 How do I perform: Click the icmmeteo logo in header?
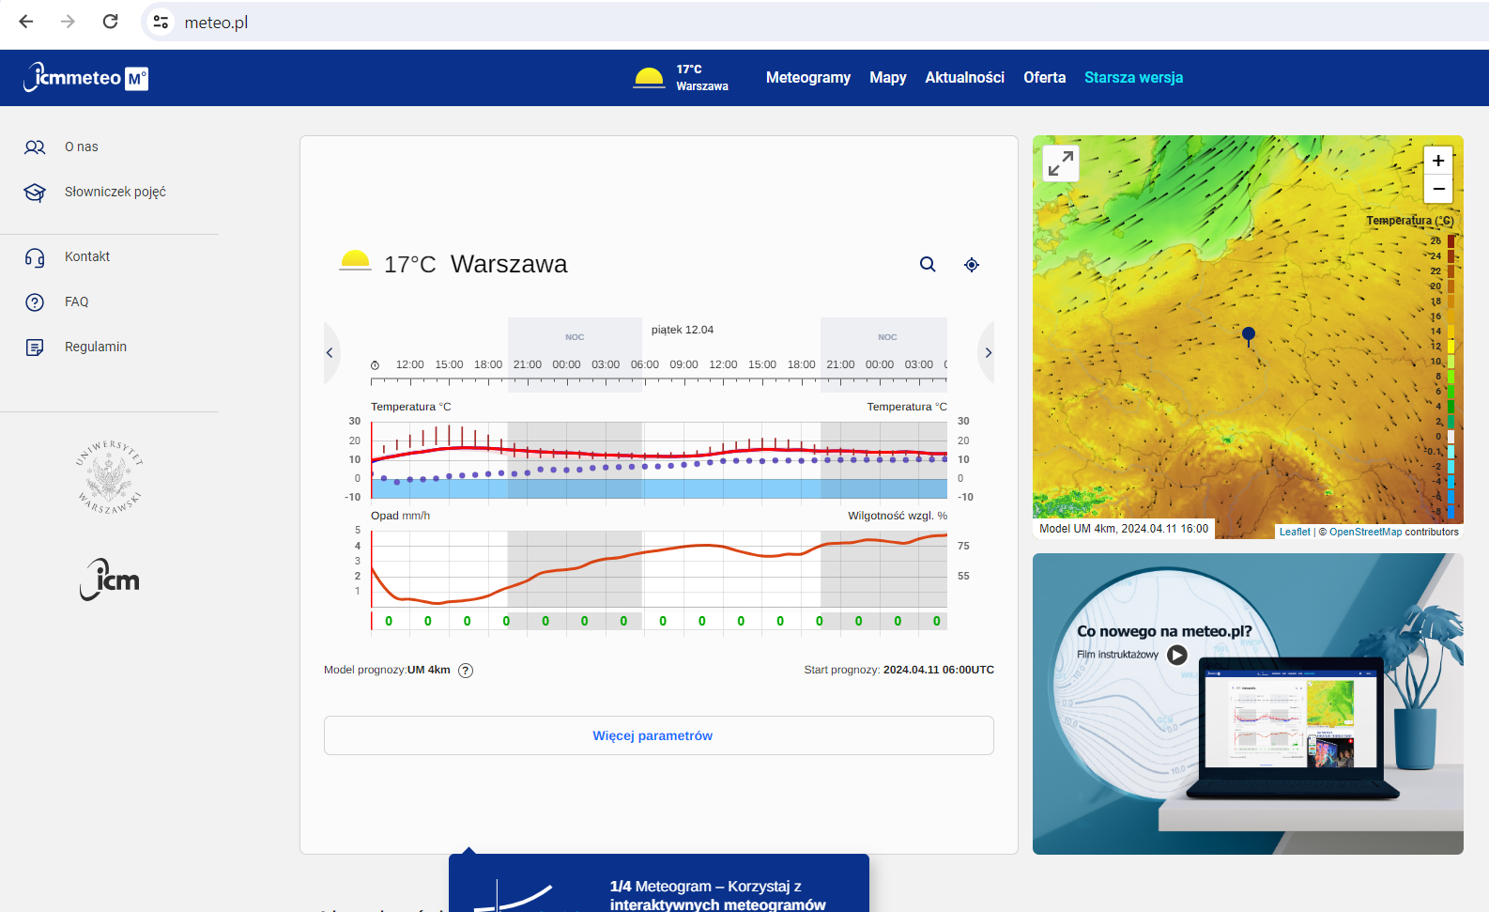(x=85, y=78)
